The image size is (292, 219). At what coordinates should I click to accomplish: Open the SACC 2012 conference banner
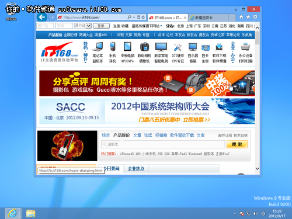tap(147, 111)
